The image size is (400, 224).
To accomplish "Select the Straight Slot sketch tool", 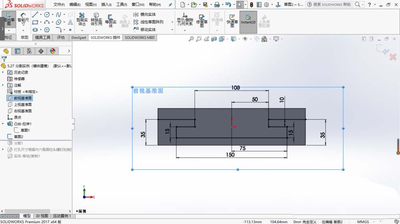I will tap(35, 30).
